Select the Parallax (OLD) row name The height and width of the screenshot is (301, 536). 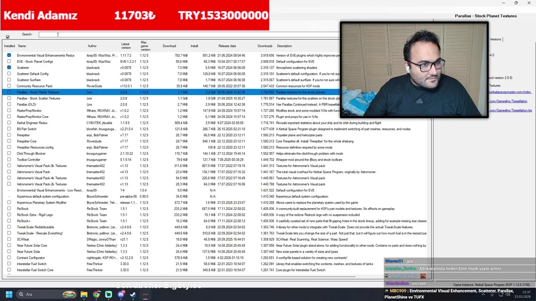click(x=26, y=105)
